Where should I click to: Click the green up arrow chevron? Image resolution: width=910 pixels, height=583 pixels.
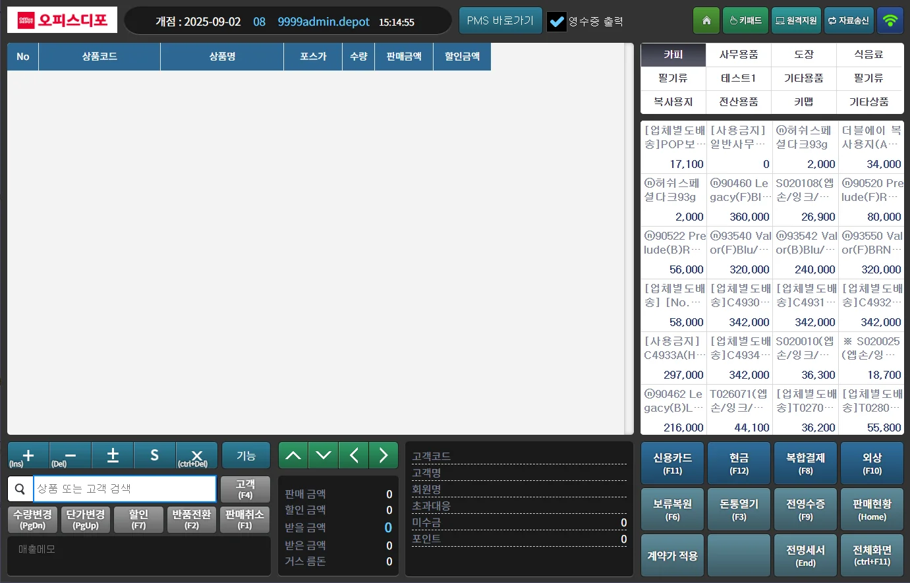point(293,455)
